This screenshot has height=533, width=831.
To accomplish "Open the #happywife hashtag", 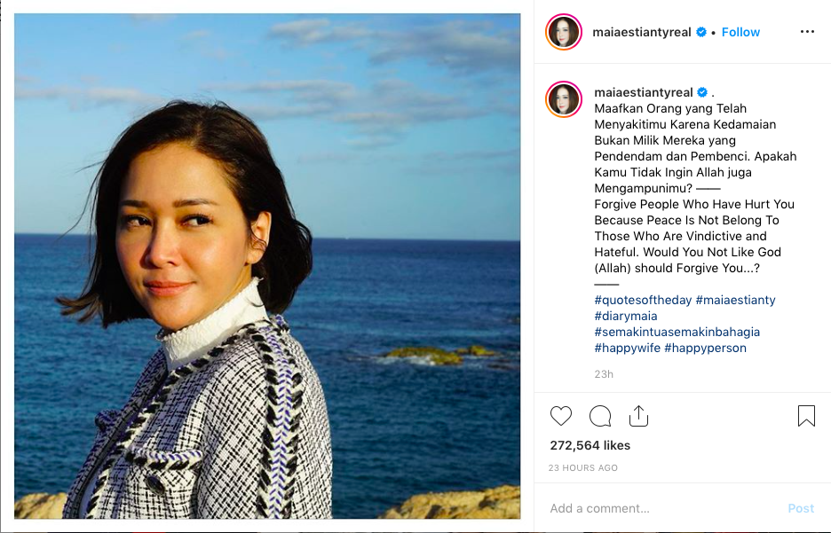I will click(627, 348).
